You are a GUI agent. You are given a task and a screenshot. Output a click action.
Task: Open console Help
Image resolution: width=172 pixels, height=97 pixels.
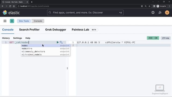coord(28,38)
